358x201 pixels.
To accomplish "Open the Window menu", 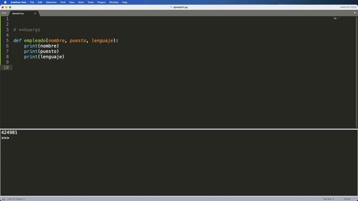I will (x=114, y=2).
